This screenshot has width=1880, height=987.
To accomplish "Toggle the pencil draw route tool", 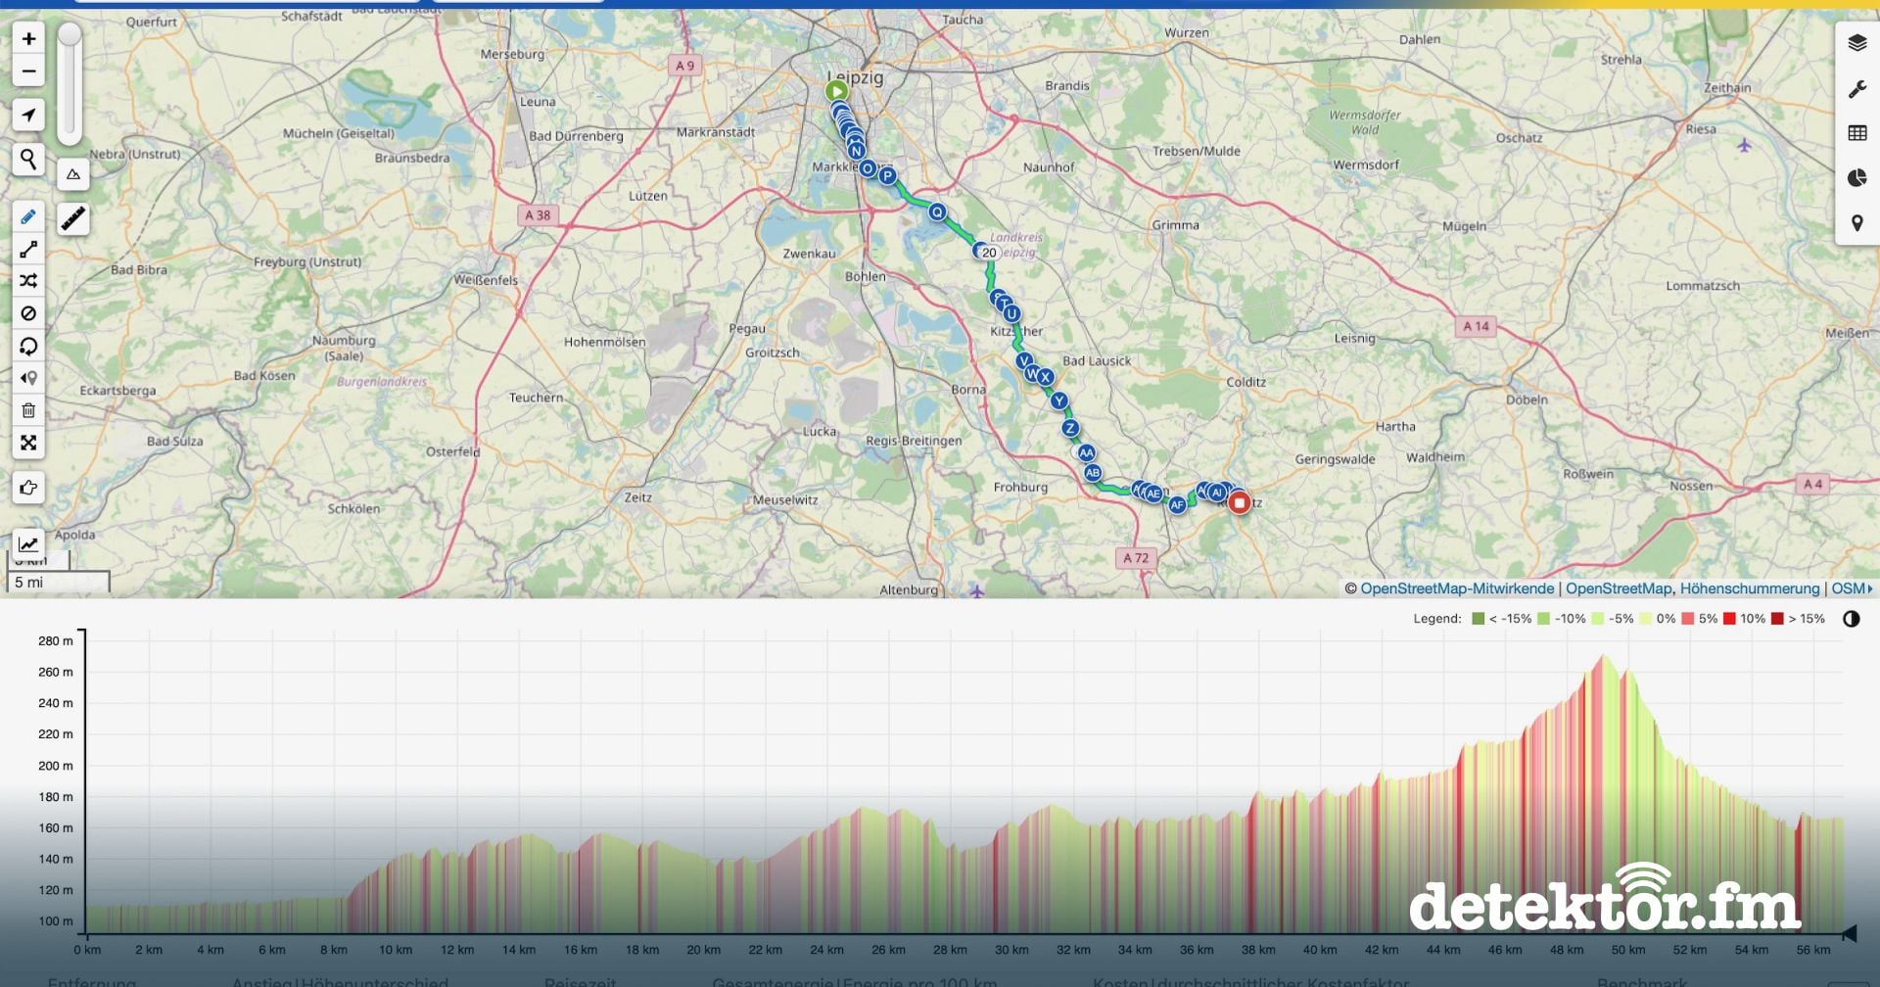I will point(28,217).
